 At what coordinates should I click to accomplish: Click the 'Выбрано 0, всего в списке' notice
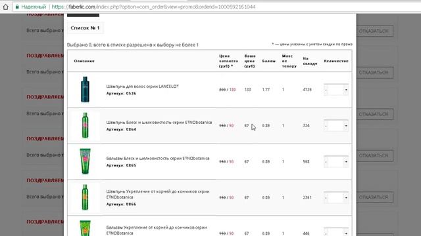pos(133,45)
